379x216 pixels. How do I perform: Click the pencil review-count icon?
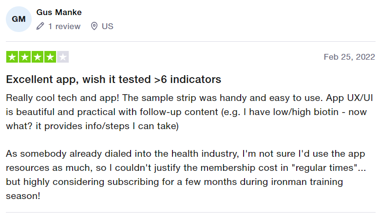(x=40, y=26)
